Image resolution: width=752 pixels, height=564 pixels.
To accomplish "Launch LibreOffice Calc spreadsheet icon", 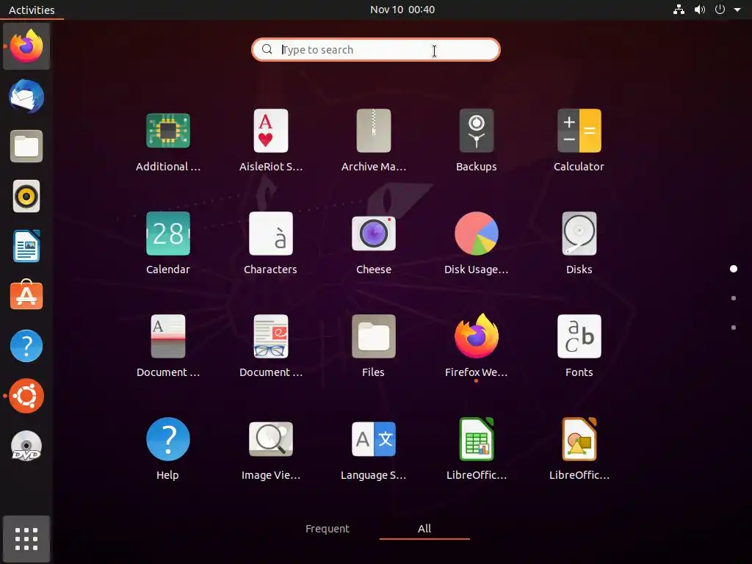I will (476, 439).
